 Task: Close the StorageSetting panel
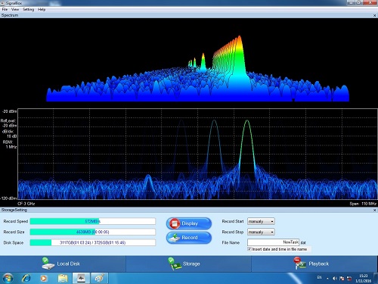374,210
